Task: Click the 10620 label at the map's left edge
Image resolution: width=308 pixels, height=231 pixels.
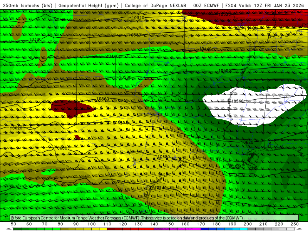Action: [x=16, y=128]
